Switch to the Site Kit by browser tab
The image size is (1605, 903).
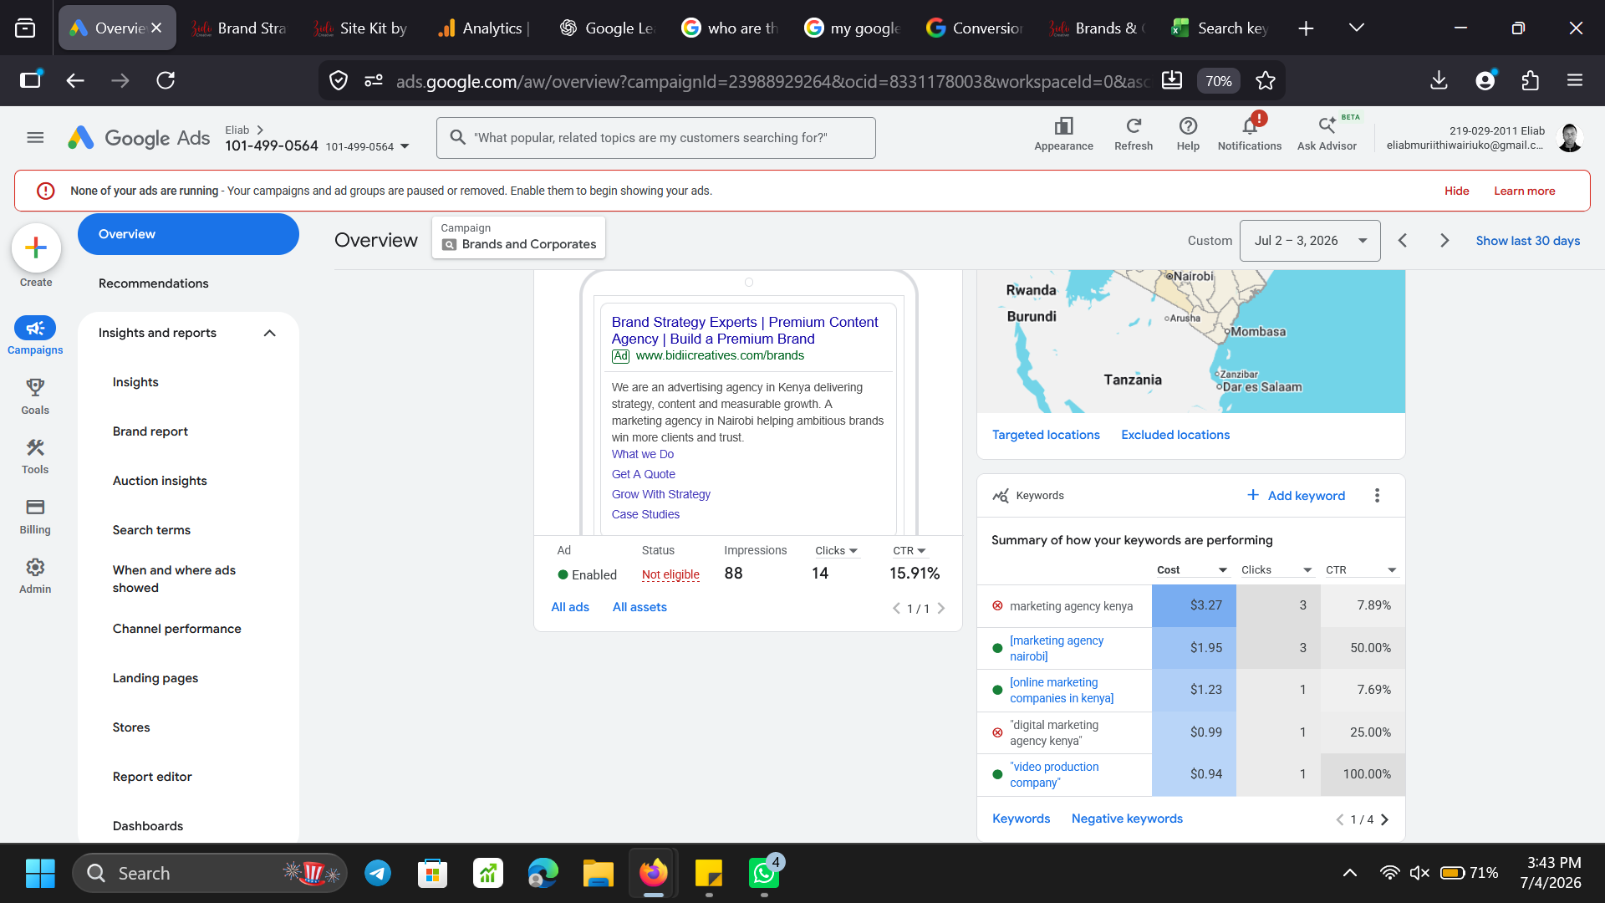point(362,28)
